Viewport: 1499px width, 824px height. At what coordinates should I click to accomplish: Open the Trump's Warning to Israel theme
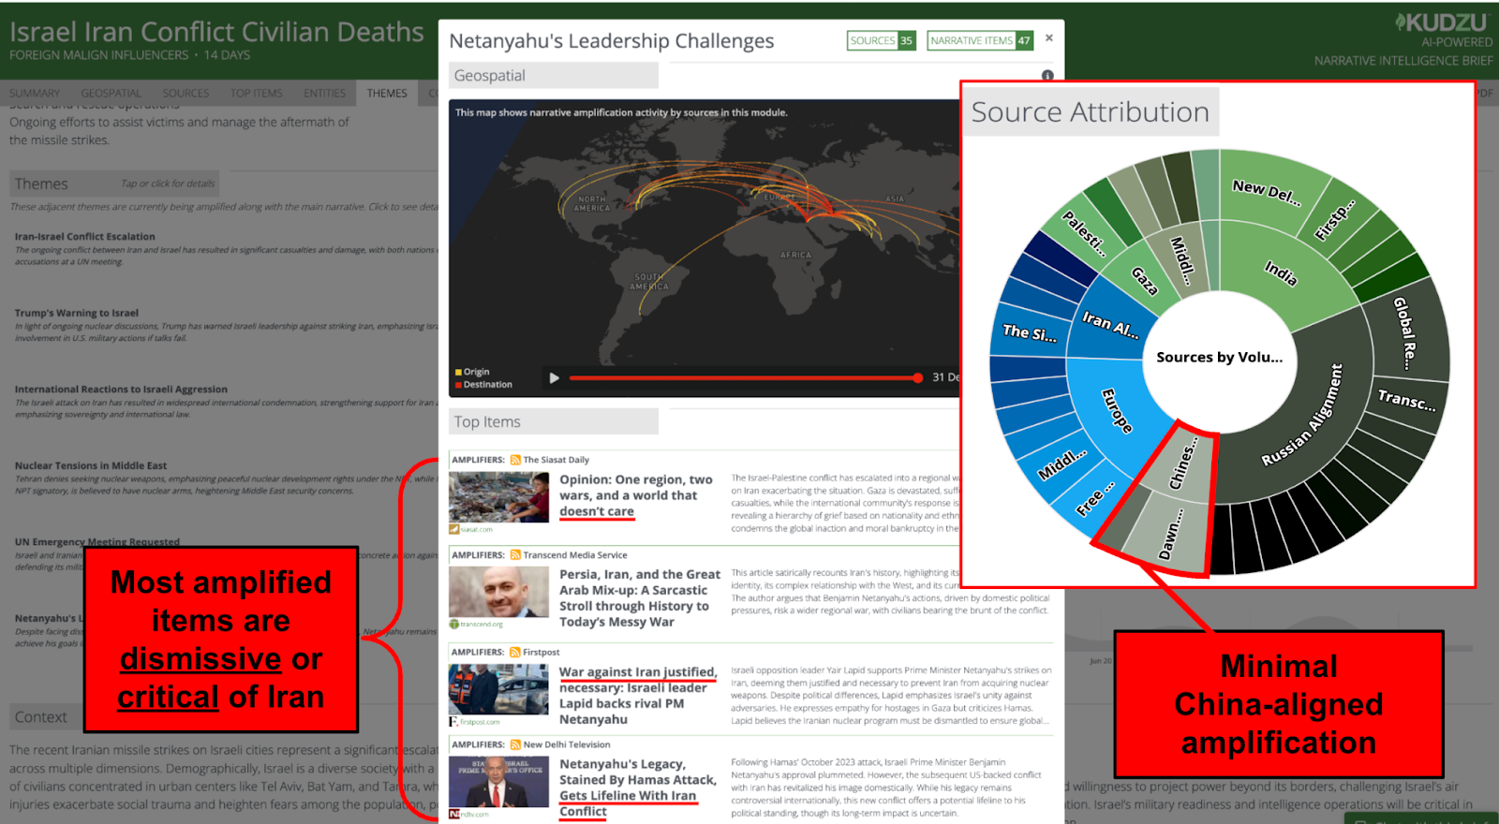[76, 313]
